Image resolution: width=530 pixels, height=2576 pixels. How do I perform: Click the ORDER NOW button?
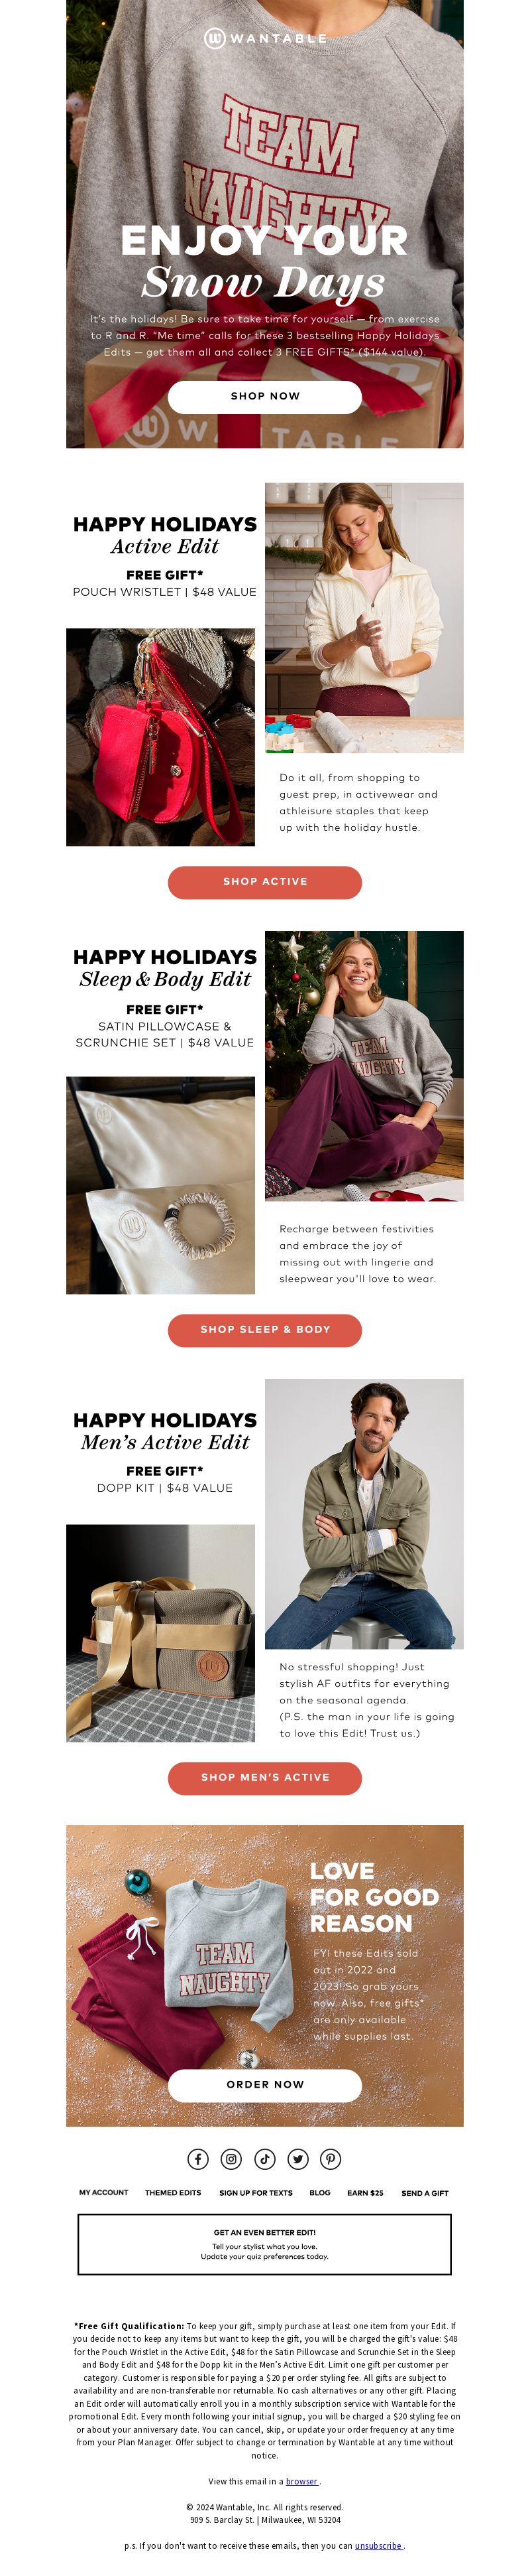[264, 2084]
